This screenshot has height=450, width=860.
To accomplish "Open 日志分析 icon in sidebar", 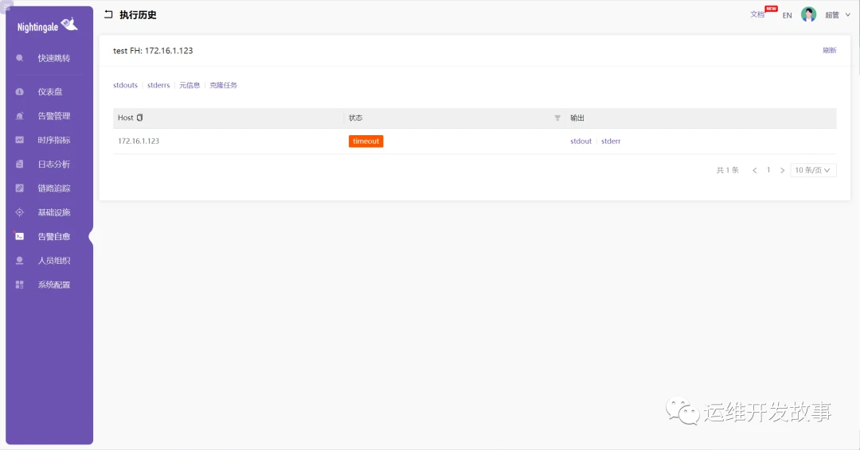I will [20, 165].
